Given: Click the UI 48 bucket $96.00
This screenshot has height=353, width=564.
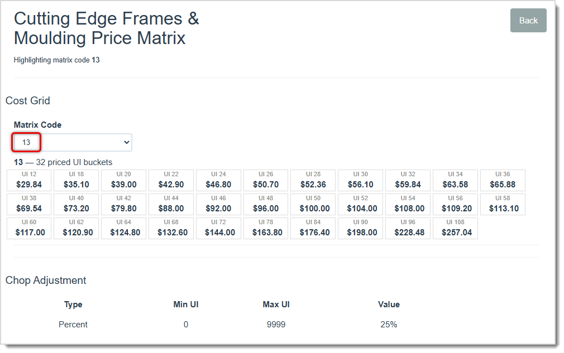Looking at the screenshot, I should [266, 204].
